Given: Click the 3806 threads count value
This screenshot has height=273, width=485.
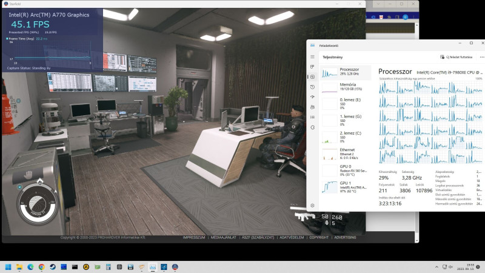Looking at the screenshot, I should [x=405, y=190].
